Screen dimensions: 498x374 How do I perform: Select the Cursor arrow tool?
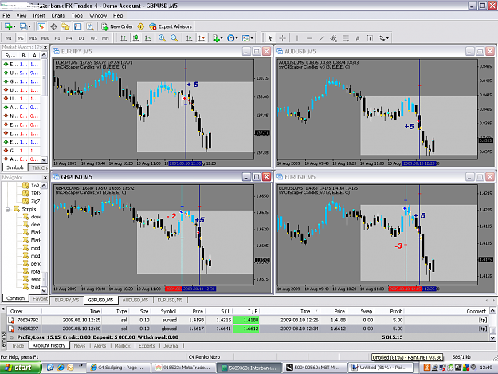[x=270, y=38]
